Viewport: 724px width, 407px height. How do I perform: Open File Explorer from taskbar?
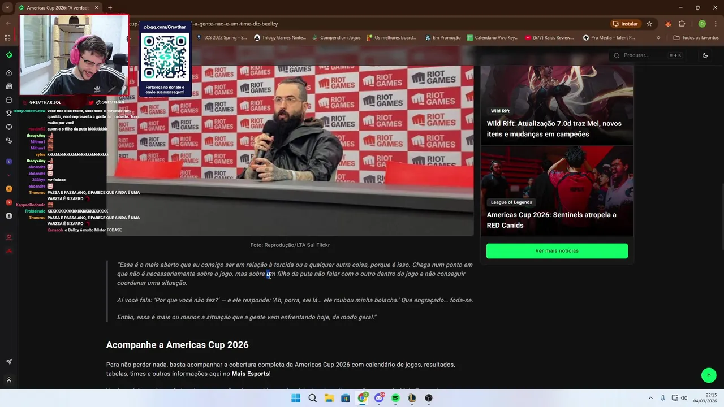(x=329, y=399)
